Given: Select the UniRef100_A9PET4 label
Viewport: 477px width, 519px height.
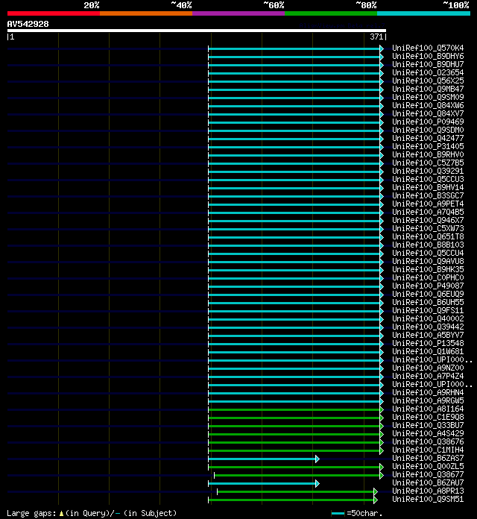Looking at the screenshot, I should 428,204.
